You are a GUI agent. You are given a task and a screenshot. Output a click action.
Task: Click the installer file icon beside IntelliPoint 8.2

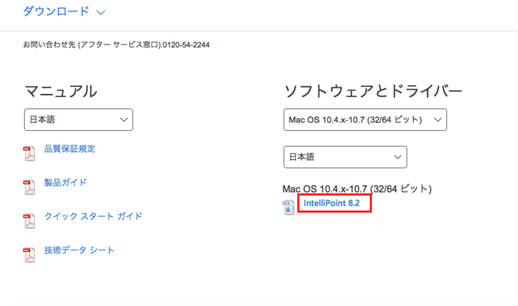(288, 207)
